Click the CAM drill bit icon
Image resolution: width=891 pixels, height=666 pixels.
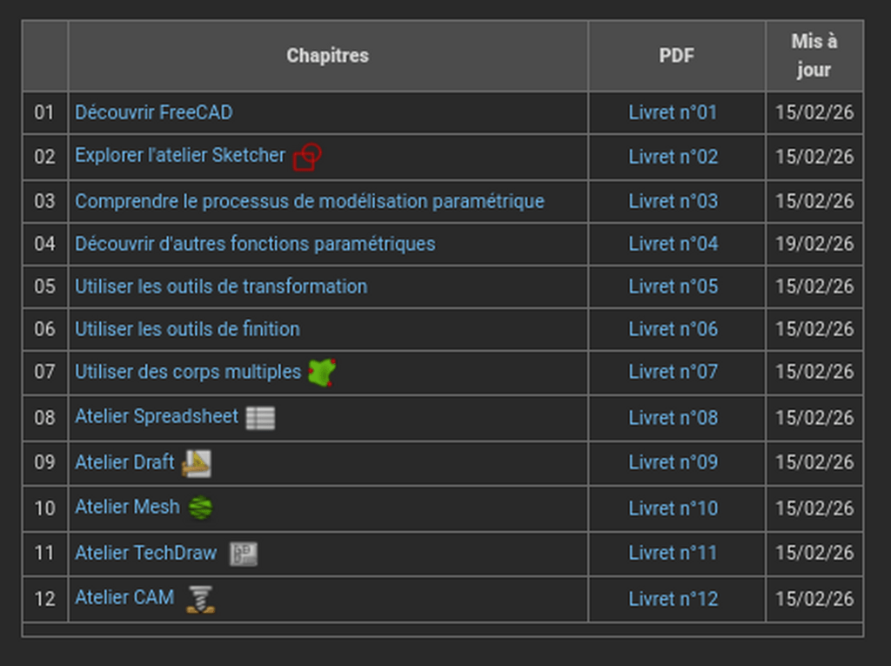pyautogui.click(x=200, y=599)
